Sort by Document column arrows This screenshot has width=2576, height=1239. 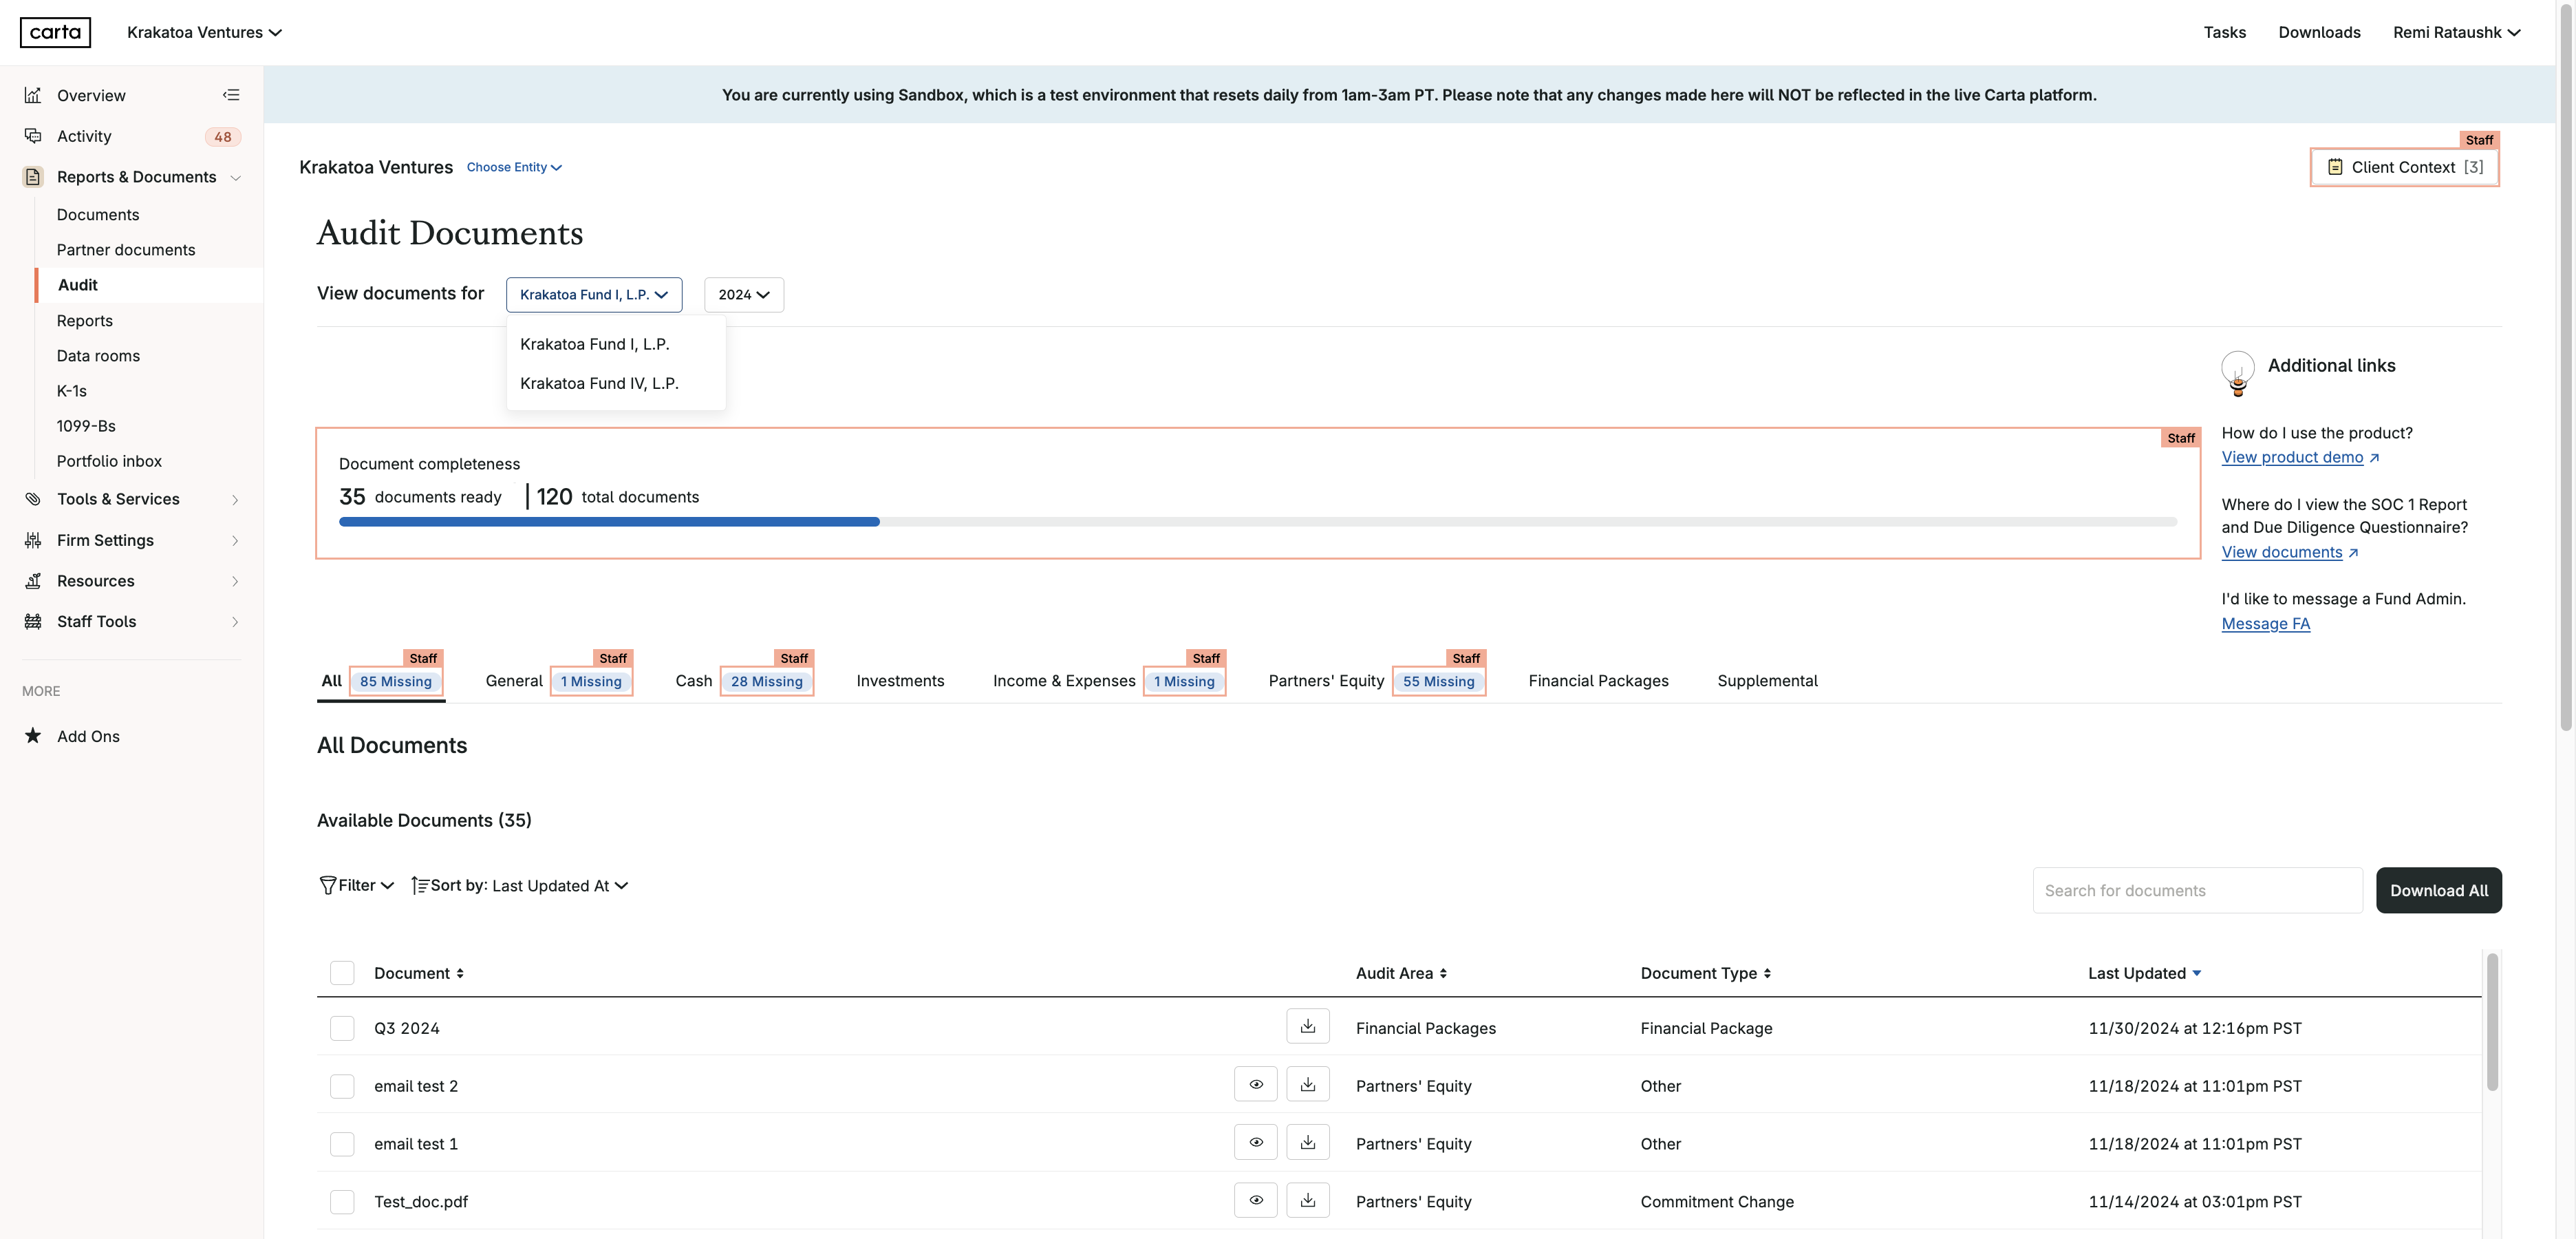pos(460,974)
